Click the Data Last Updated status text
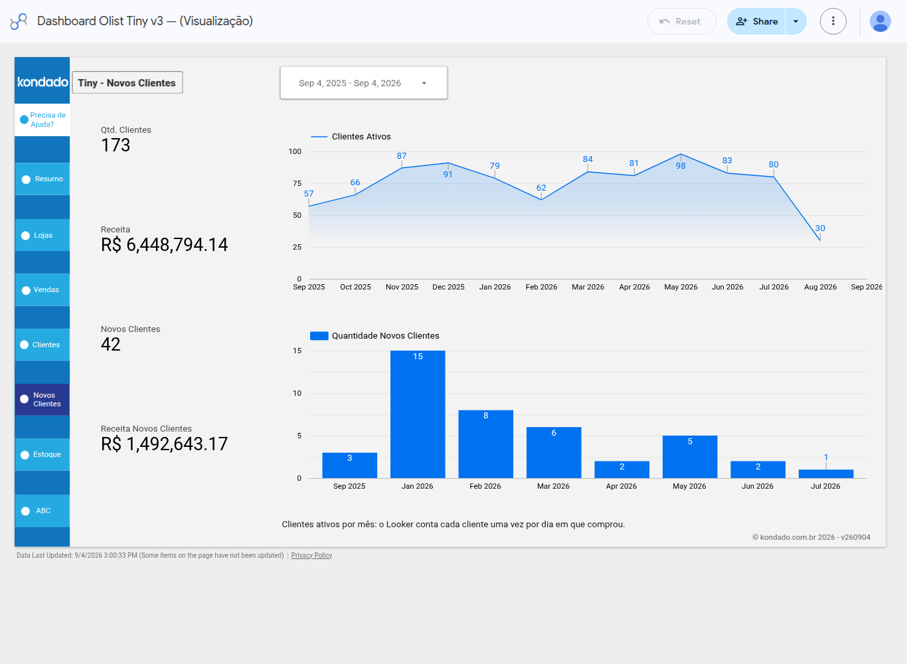The height and width of the screenshot is (664, 907). pos(150,556)
